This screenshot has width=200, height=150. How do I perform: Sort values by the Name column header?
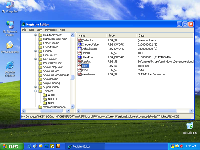tap(91, 35)
